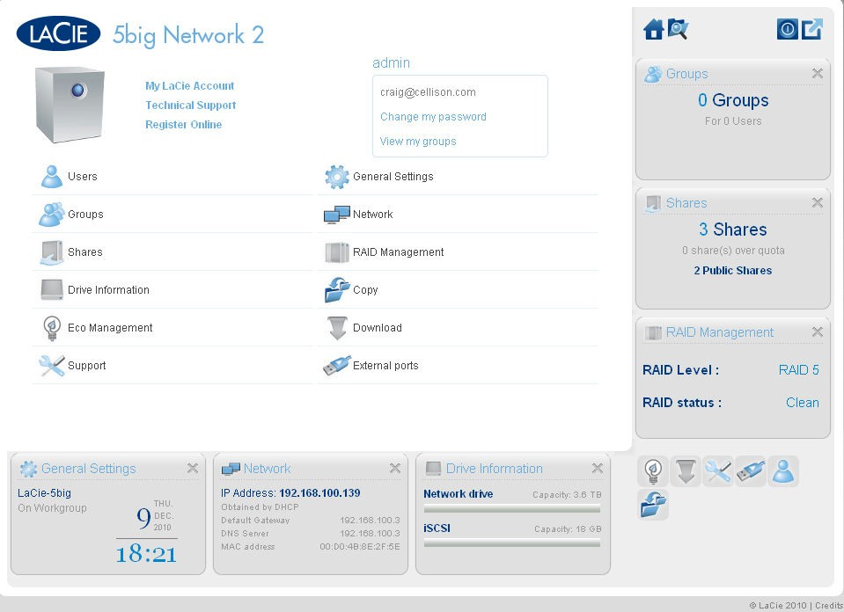Click the logout arrow icon
The height and width of the screenshot is (612, 844).
click(812, 29)
